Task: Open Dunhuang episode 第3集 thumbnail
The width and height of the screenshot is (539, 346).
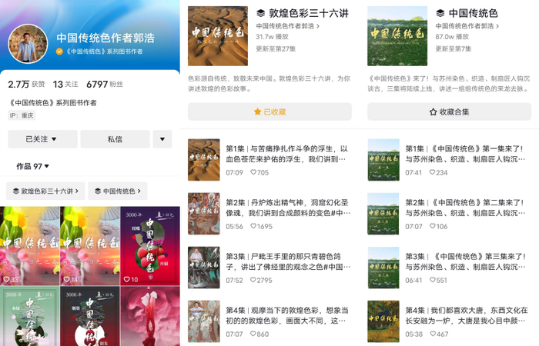Action: point(204,268)
